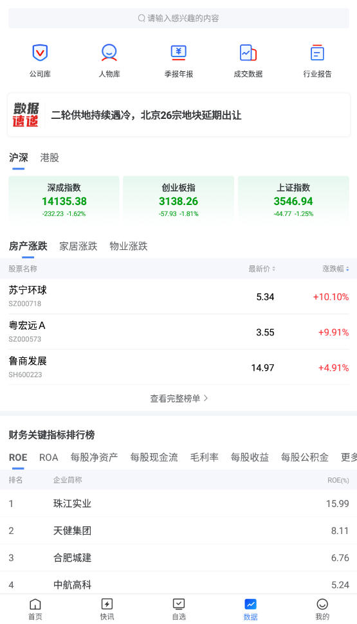Expand 查看完整榜单 full ranking list

coord(179,398)
